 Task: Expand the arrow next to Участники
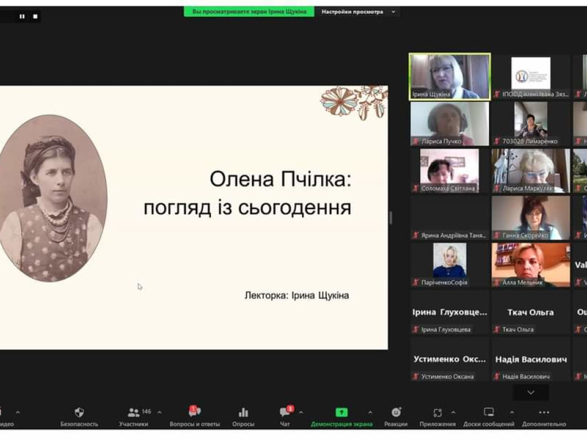[x=159, y=412]
